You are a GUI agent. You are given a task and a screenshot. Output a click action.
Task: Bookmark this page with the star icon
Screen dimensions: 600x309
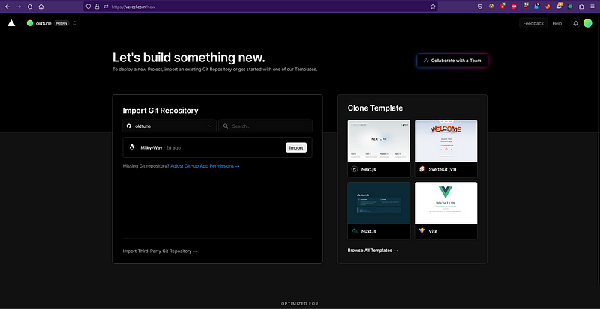coord(433,7)
